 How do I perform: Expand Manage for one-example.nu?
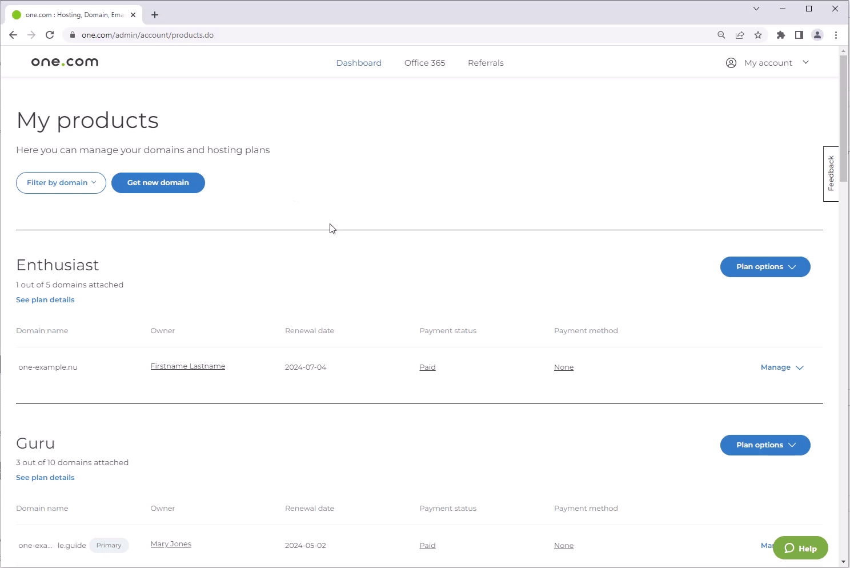(x=781, y=367)
